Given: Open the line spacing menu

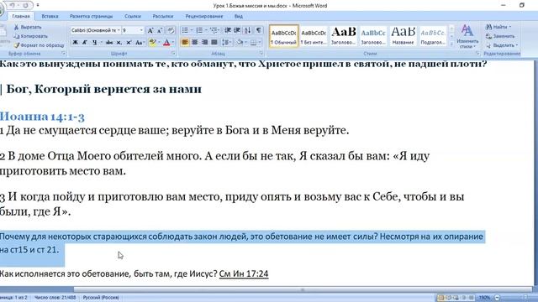Looking at the screenshot, I should (x=226, y=43).
